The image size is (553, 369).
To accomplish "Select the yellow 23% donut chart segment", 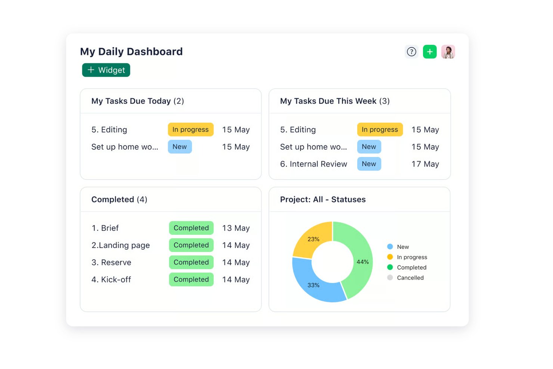I will tap(313, 239).
